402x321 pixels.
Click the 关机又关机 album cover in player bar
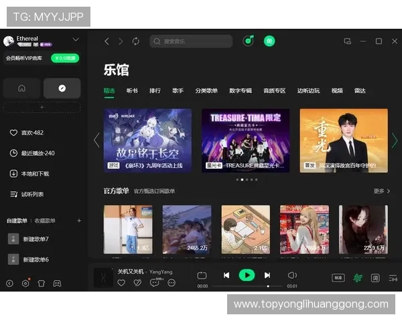pyautogui.click(x=103, y=278)
